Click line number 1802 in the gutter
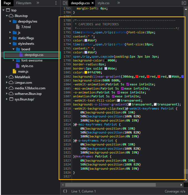The width and height of the screenshot is (188, 195). pyautogui.click(x=67, y=76)
